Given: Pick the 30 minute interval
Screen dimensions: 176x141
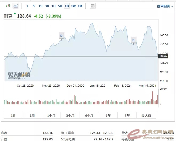Looking at the screenshot, I should (x=47, y=6).
